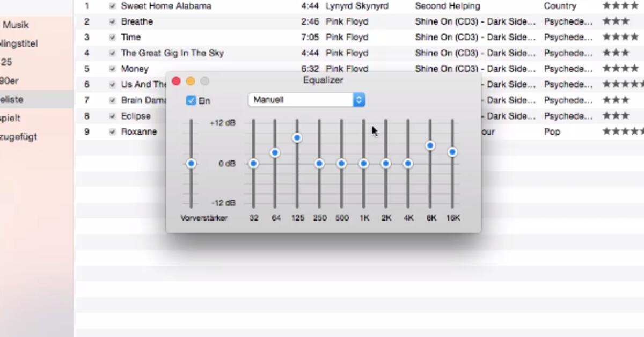Screen dimensions: 644x337
Task: Enable the "Ein" equalizer checkbox
Action: click(x=191, y=100)
